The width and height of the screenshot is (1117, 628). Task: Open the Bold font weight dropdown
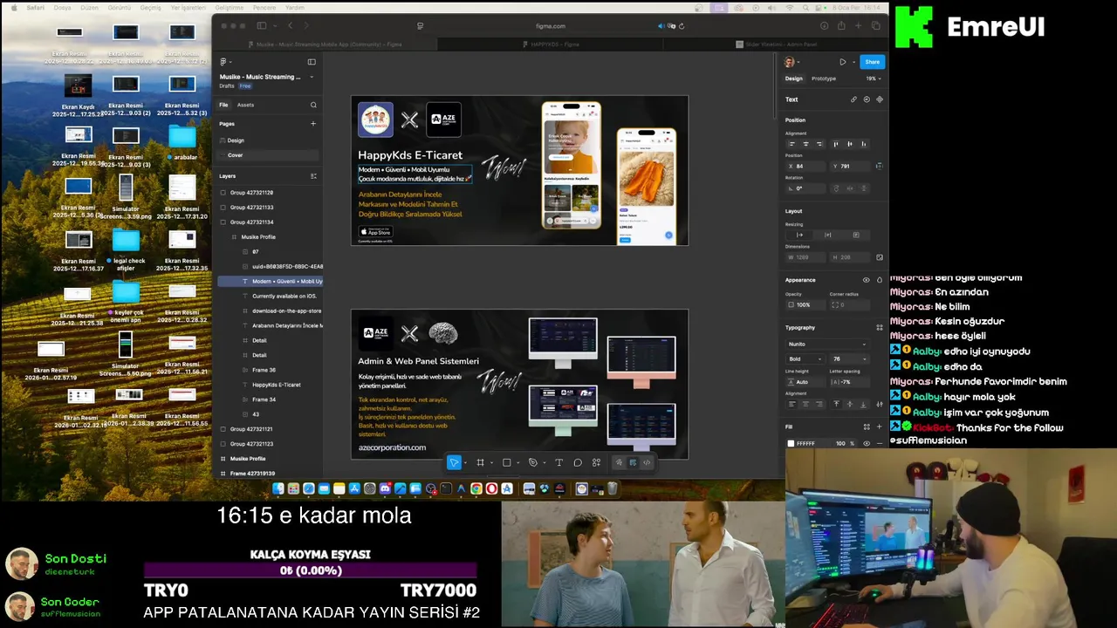click(805, 358)
